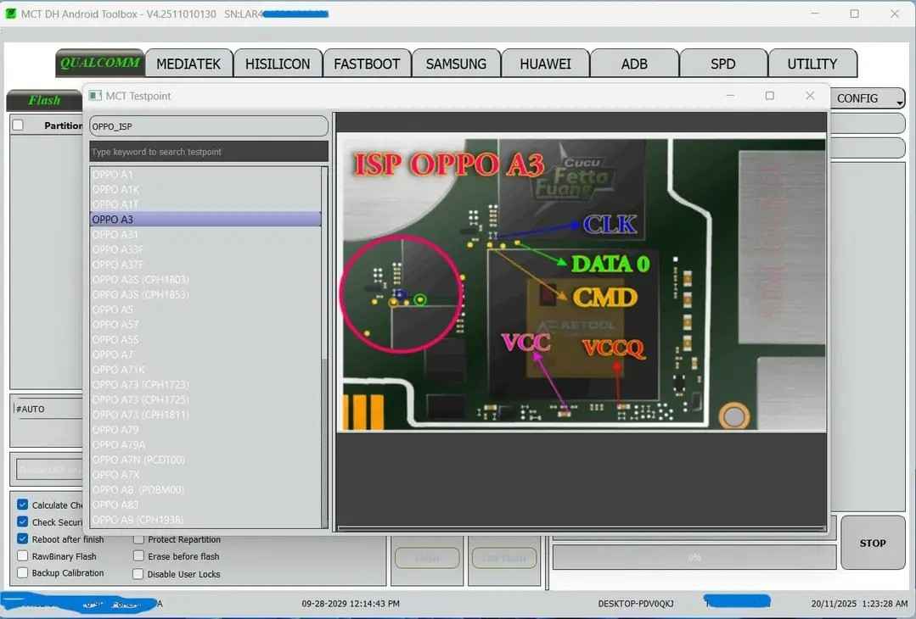Pick OPPO A83 from the list

pyautogui.click(x=205, y=505)
